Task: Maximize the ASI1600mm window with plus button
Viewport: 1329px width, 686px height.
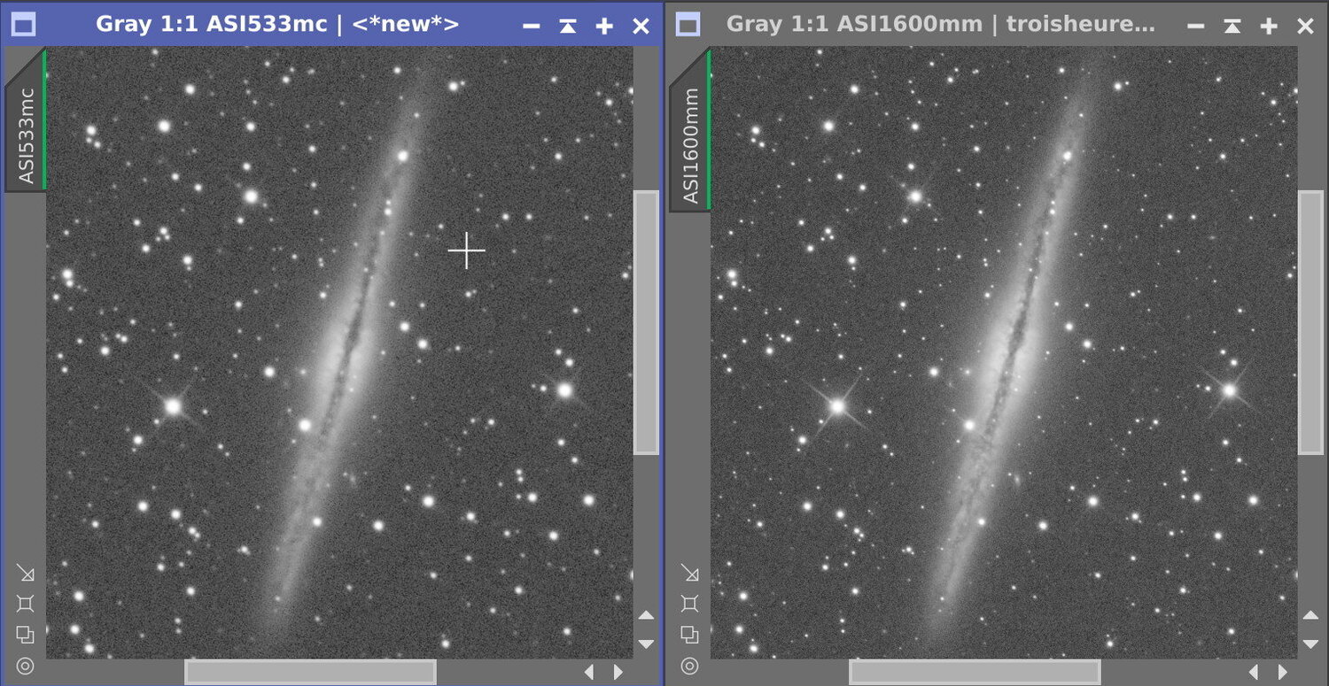Action: (1269, 26)
